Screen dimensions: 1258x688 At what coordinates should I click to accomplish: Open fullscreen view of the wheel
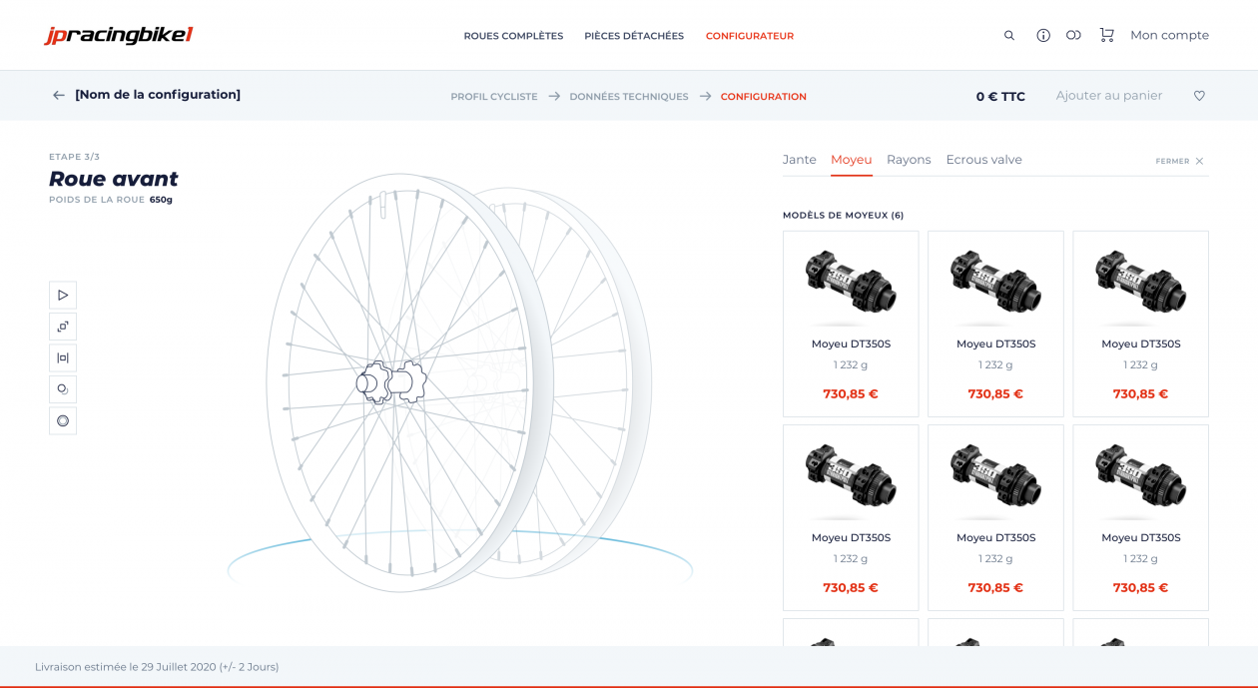[x=63, y=327]
